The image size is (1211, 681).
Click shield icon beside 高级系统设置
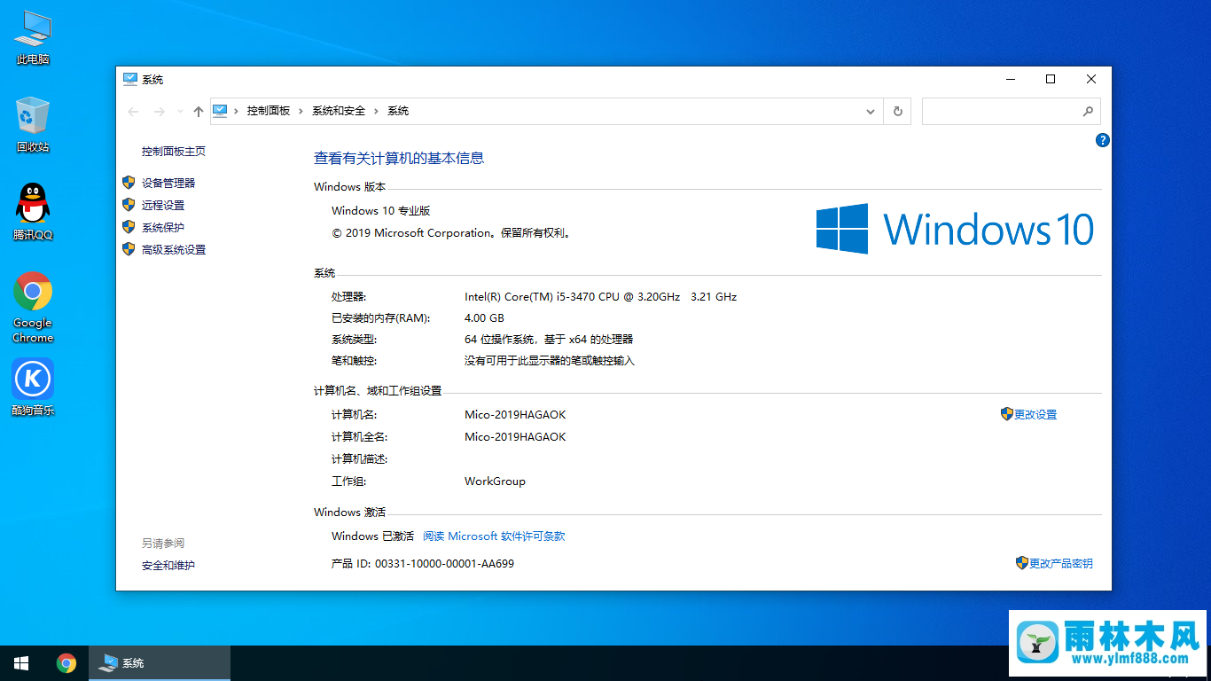[129, 249]
